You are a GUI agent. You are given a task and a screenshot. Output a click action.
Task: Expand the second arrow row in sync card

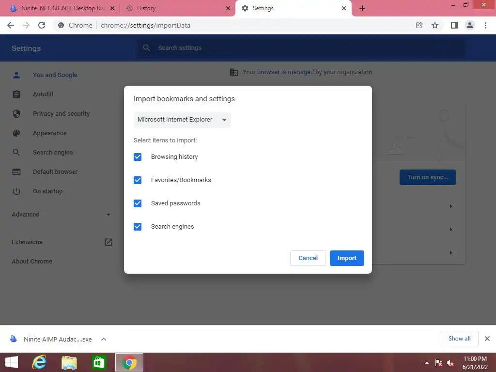click(451, 229)
